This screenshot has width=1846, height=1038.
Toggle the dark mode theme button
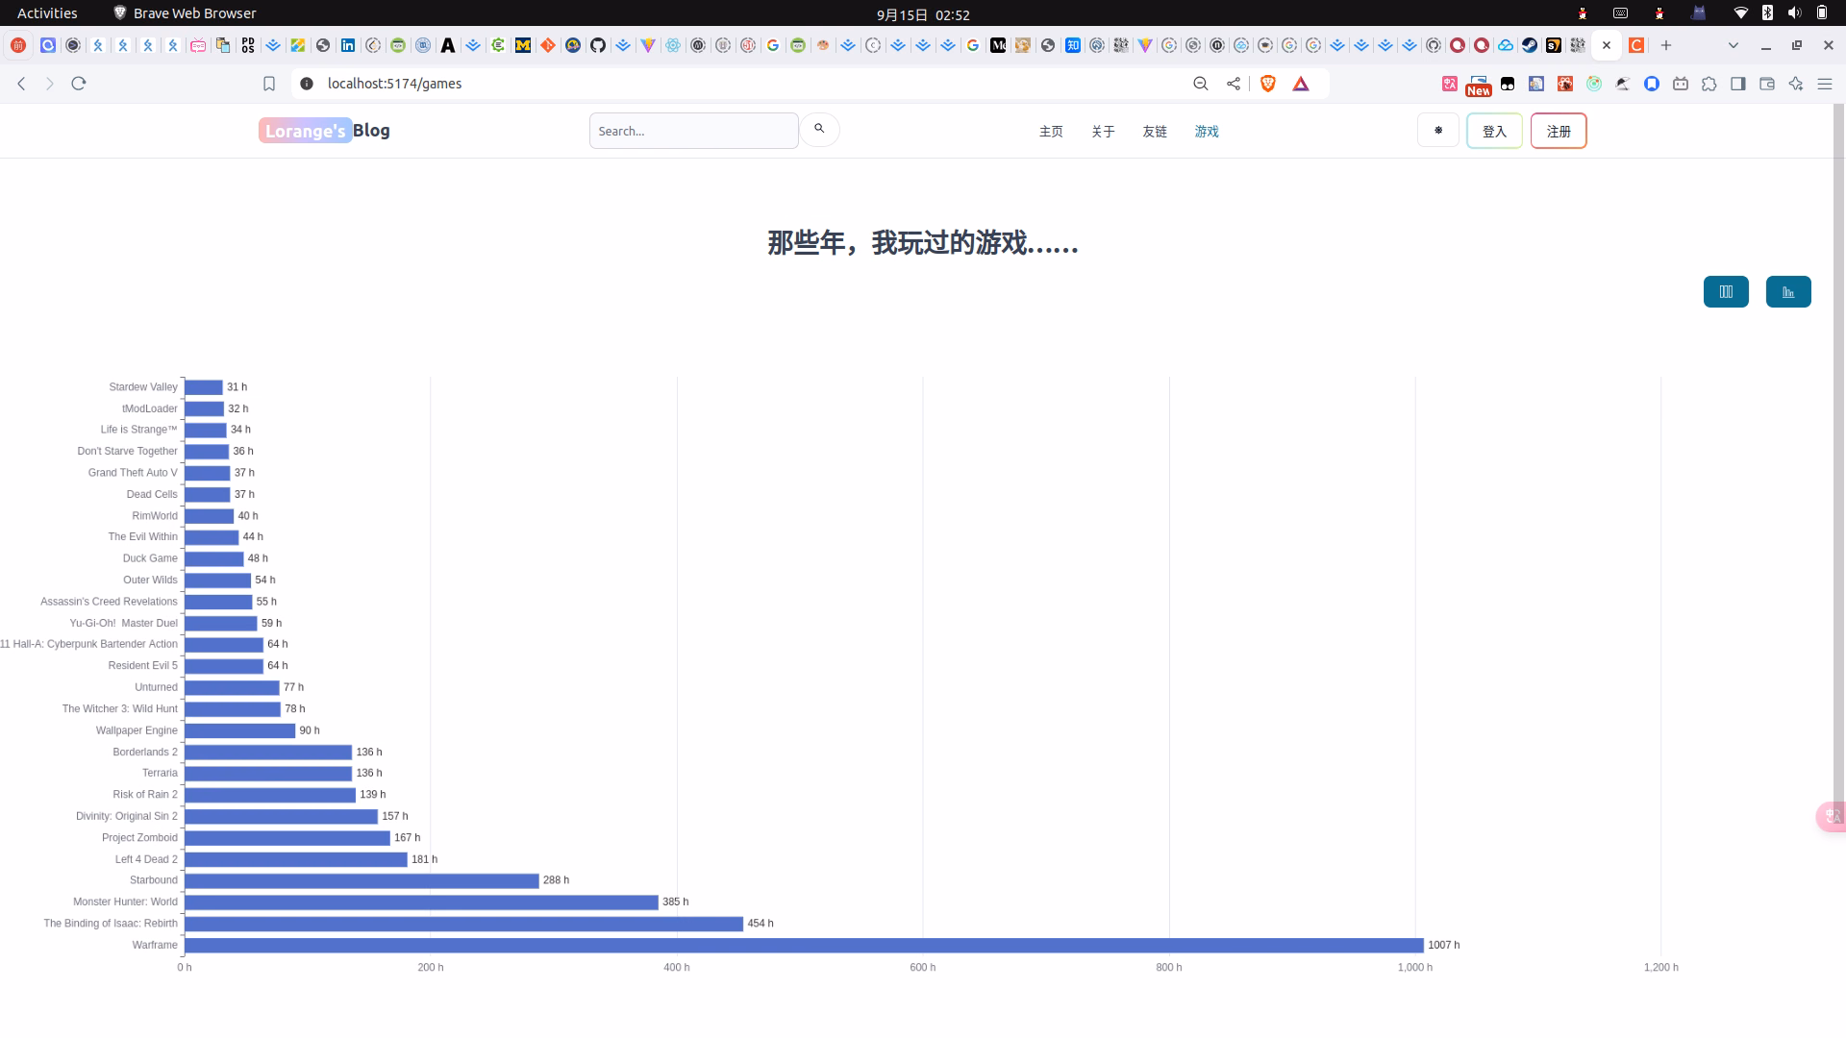tap(1438, 131)
